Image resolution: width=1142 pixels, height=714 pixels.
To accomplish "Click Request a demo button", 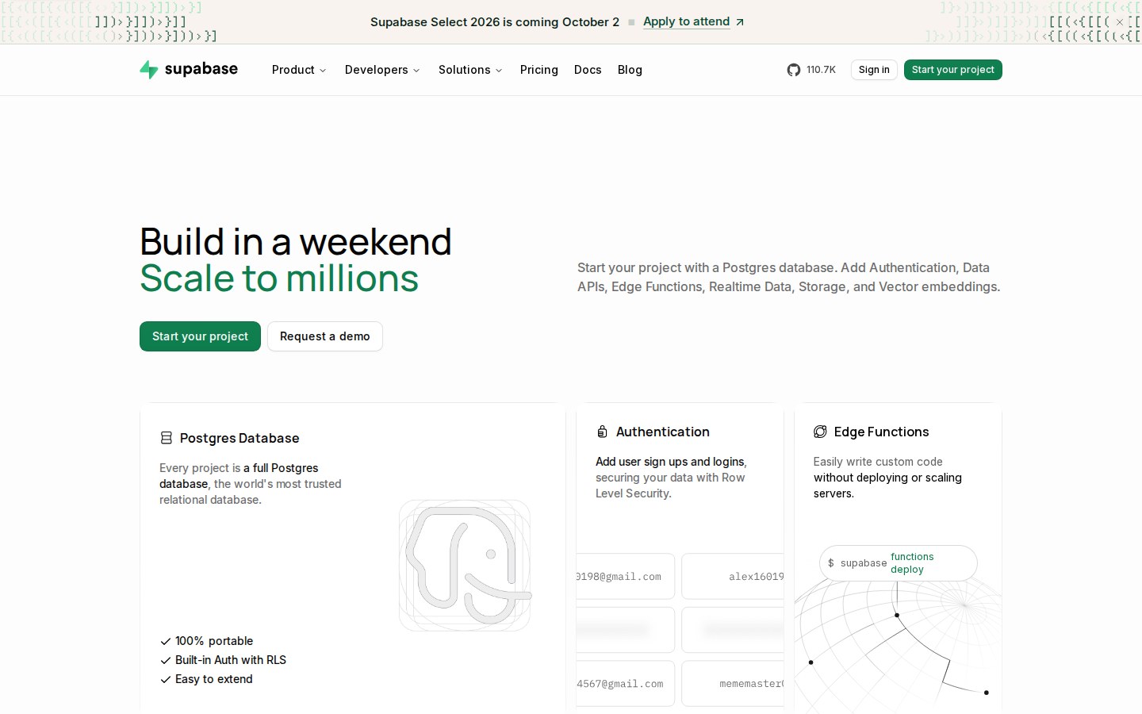I will point(325,336).
